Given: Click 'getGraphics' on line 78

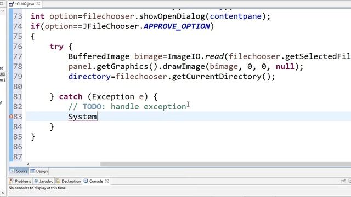Looking at the screenshot, I should point(122,67).
